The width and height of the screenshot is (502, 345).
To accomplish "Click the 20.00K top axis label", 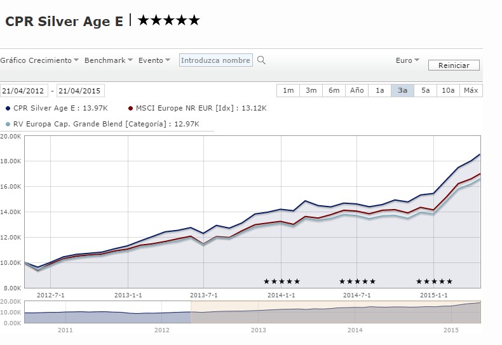I will pyautogui.click(x=11, y=137).
